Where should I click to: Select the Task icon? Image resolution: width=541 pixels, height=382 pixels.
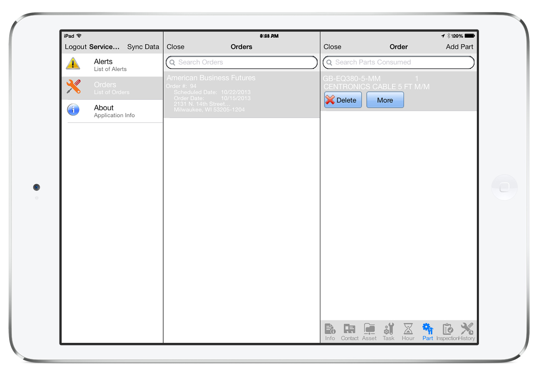388,331
